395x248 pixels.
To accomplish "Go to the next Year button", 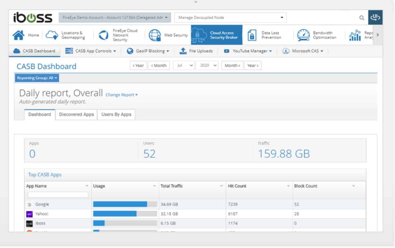I will (253, 65).
